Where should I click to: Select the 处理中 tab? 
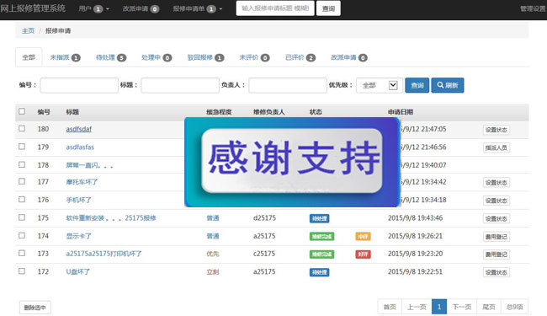pyautogui.click(x=157, y=57)
